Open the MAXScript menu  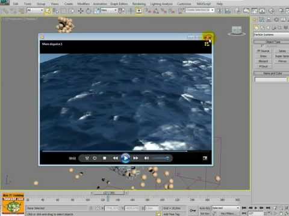click(204, 4)
